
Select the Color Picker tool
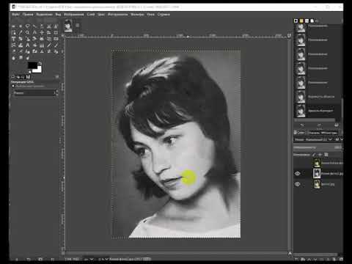coord(21,32)
